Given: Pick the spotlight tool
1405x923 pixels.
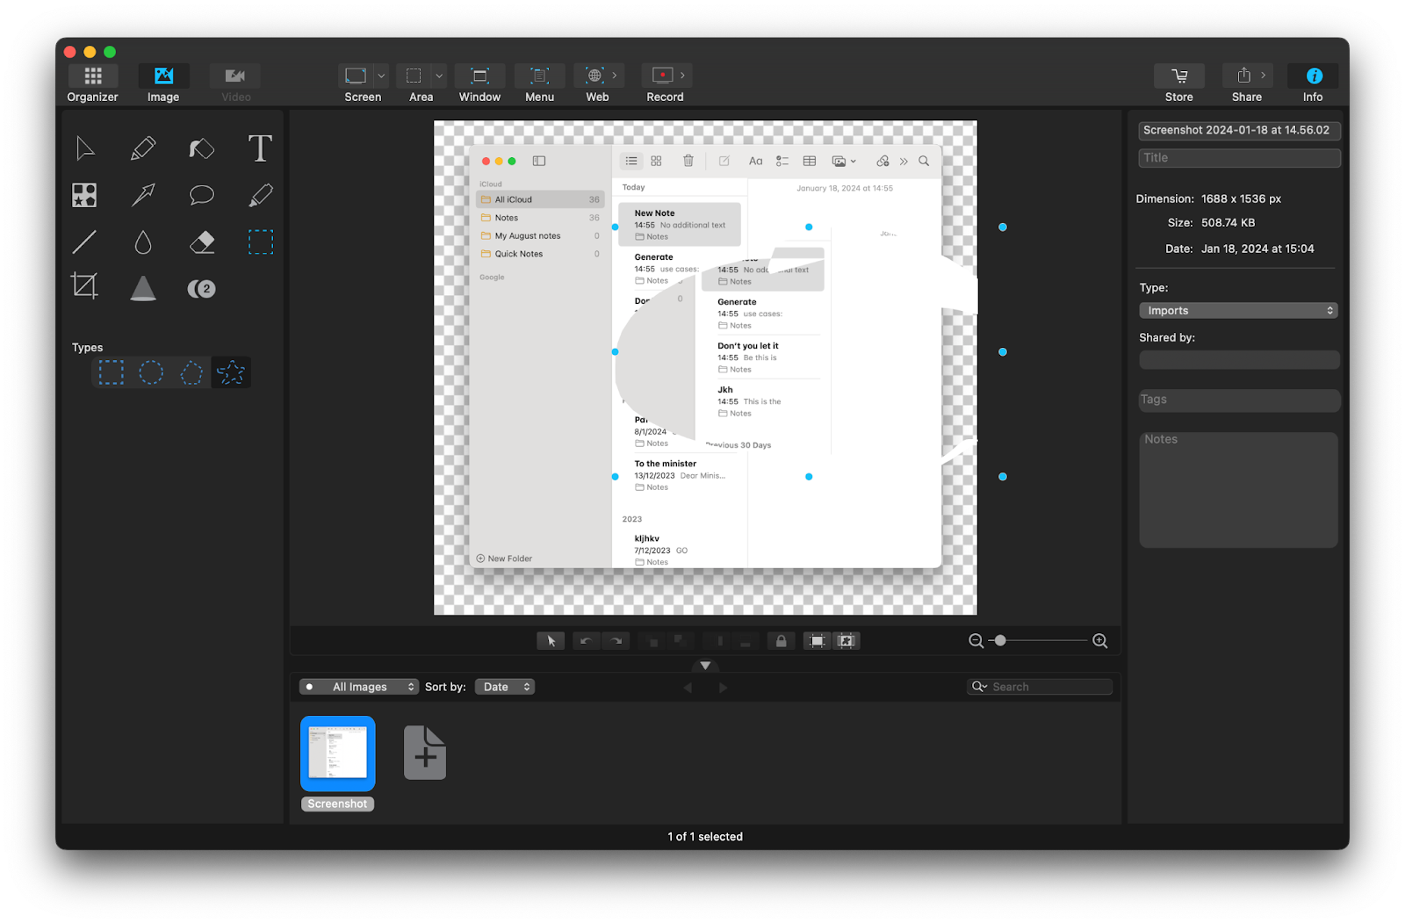Looking at the screenshot, I should (142, 288).
